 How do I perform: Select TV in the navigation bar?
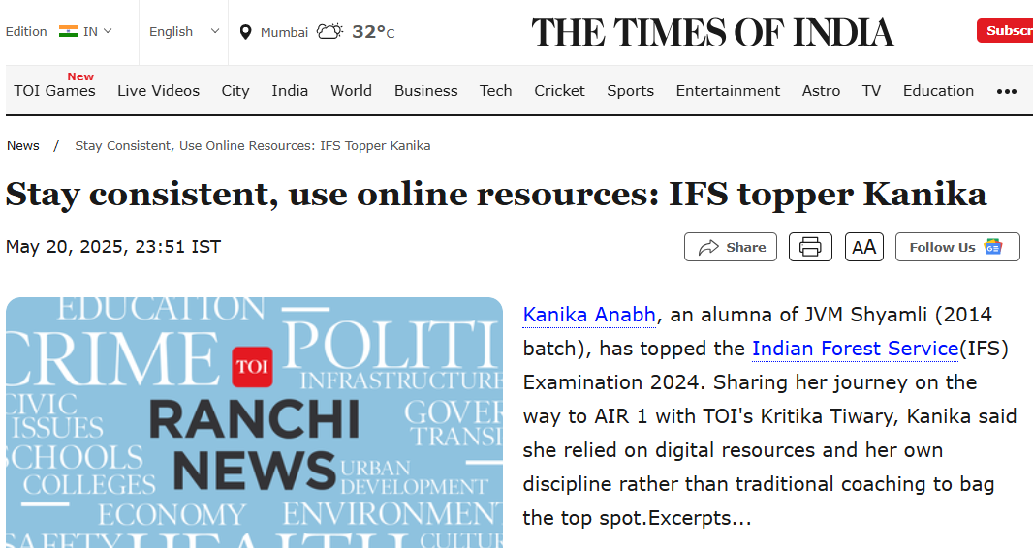tap(871, 91)
